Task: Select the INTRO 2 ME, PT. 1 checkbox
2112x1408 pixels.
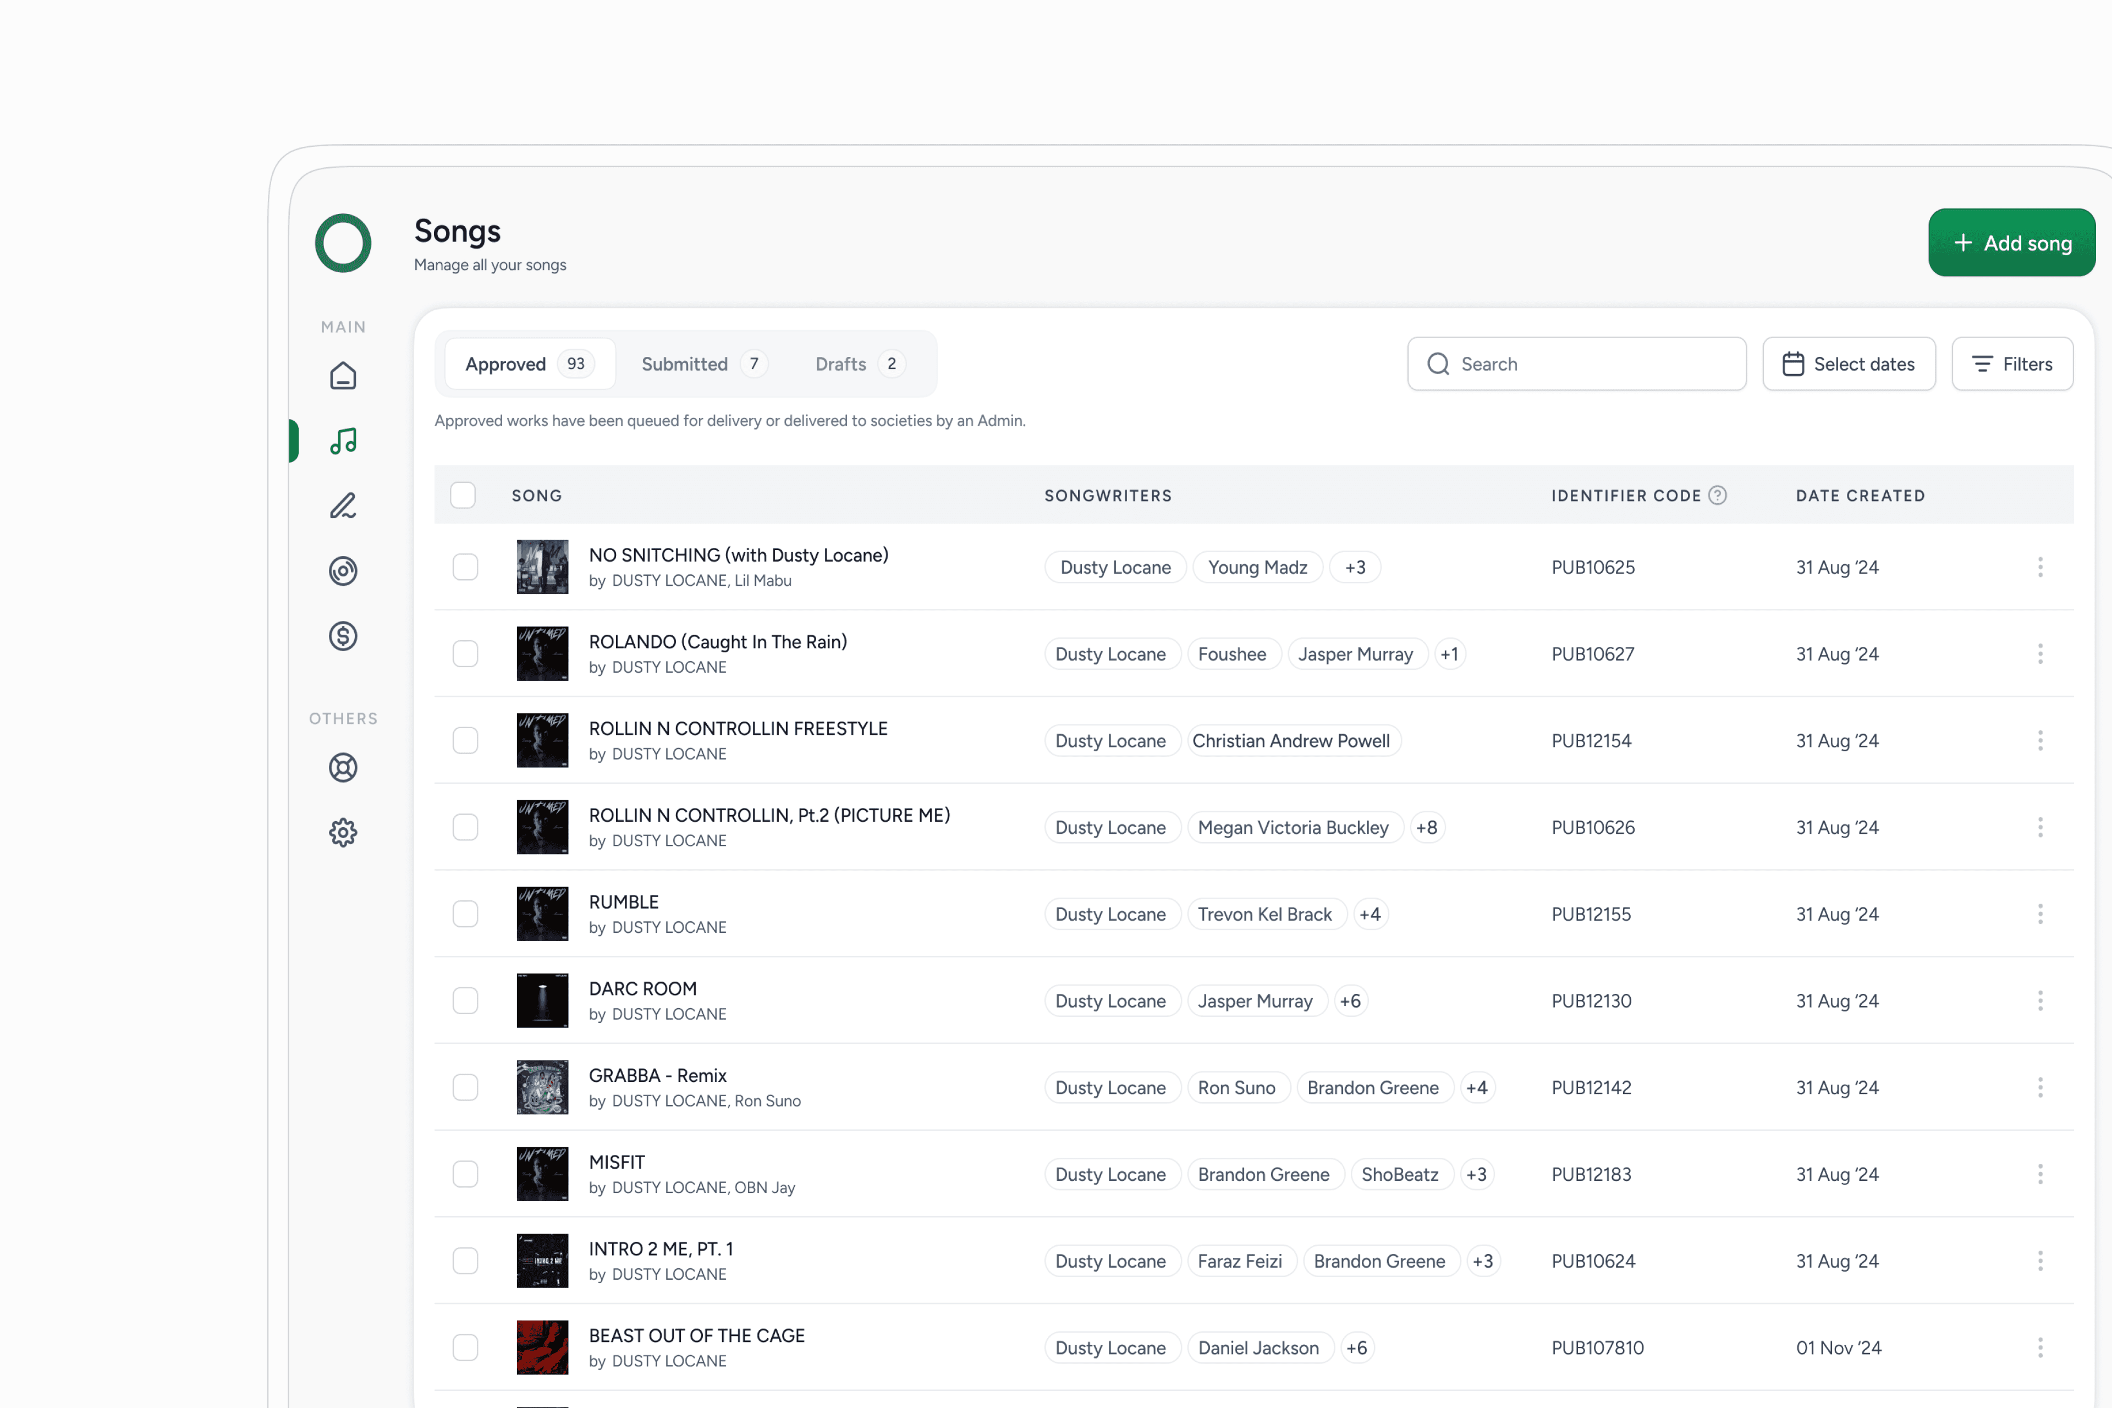Action: 465,1261
